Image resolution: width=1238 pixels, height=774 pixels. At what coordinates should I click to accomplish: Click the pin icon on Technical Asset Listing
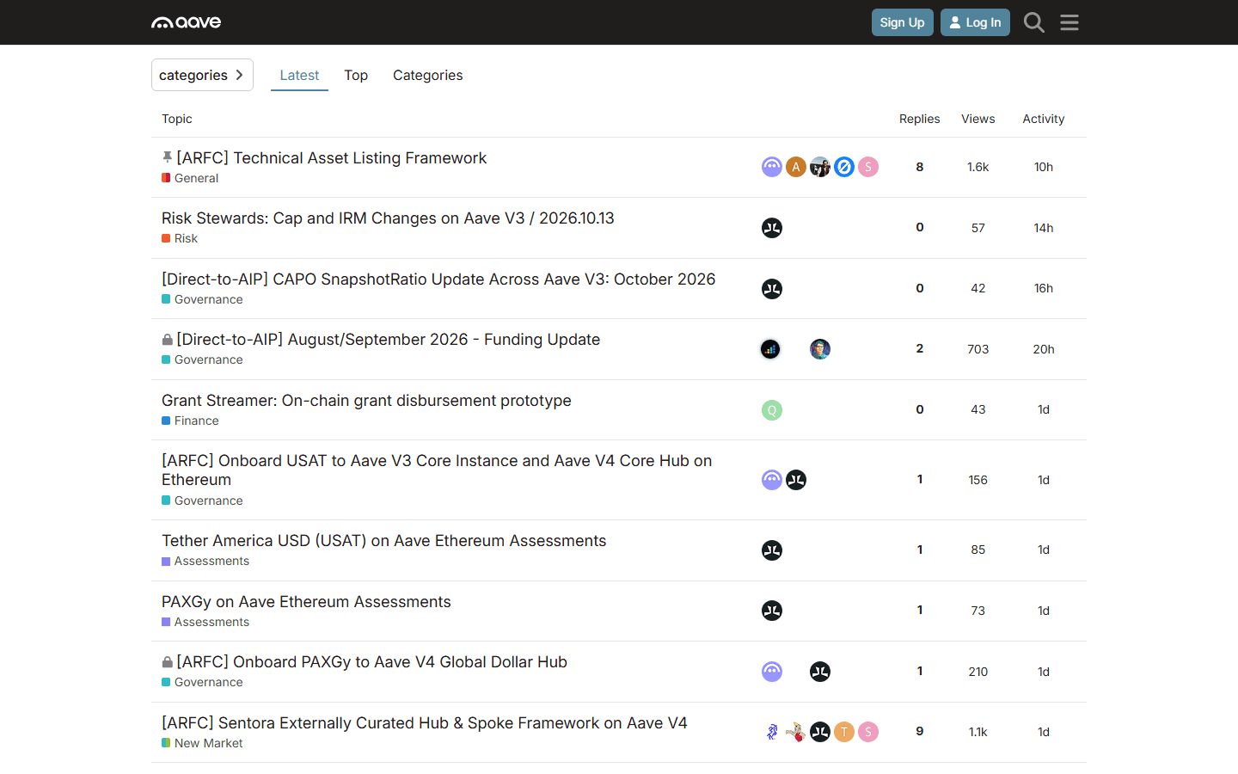[x=167, y=157]
